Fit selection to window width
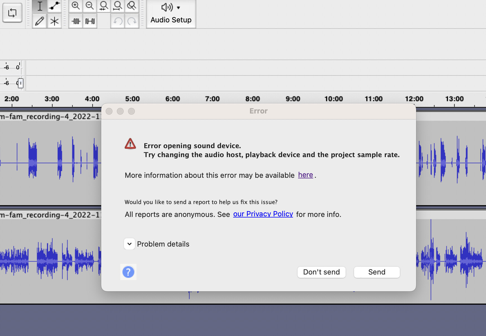Viewport: 486px width, 336px height. coord(104,5)
